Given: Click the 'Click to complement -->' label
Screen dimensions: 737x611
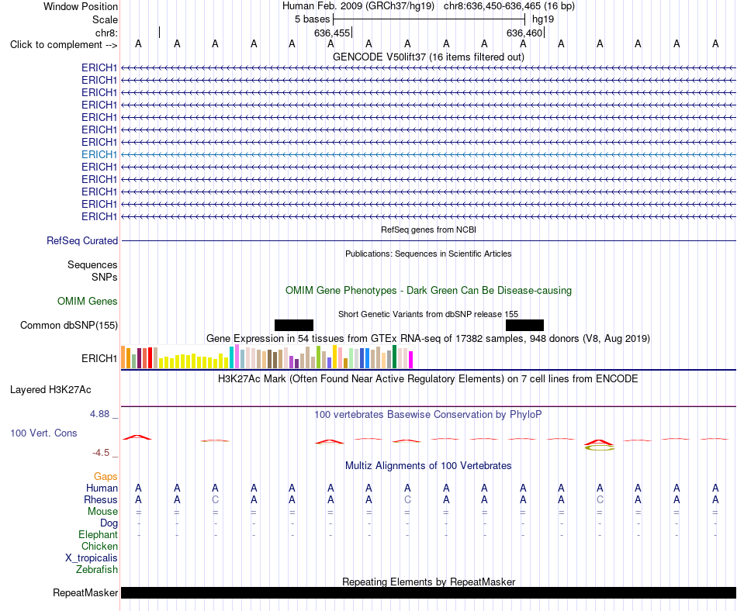Looking at the screenshot, I should click(64, 45).
